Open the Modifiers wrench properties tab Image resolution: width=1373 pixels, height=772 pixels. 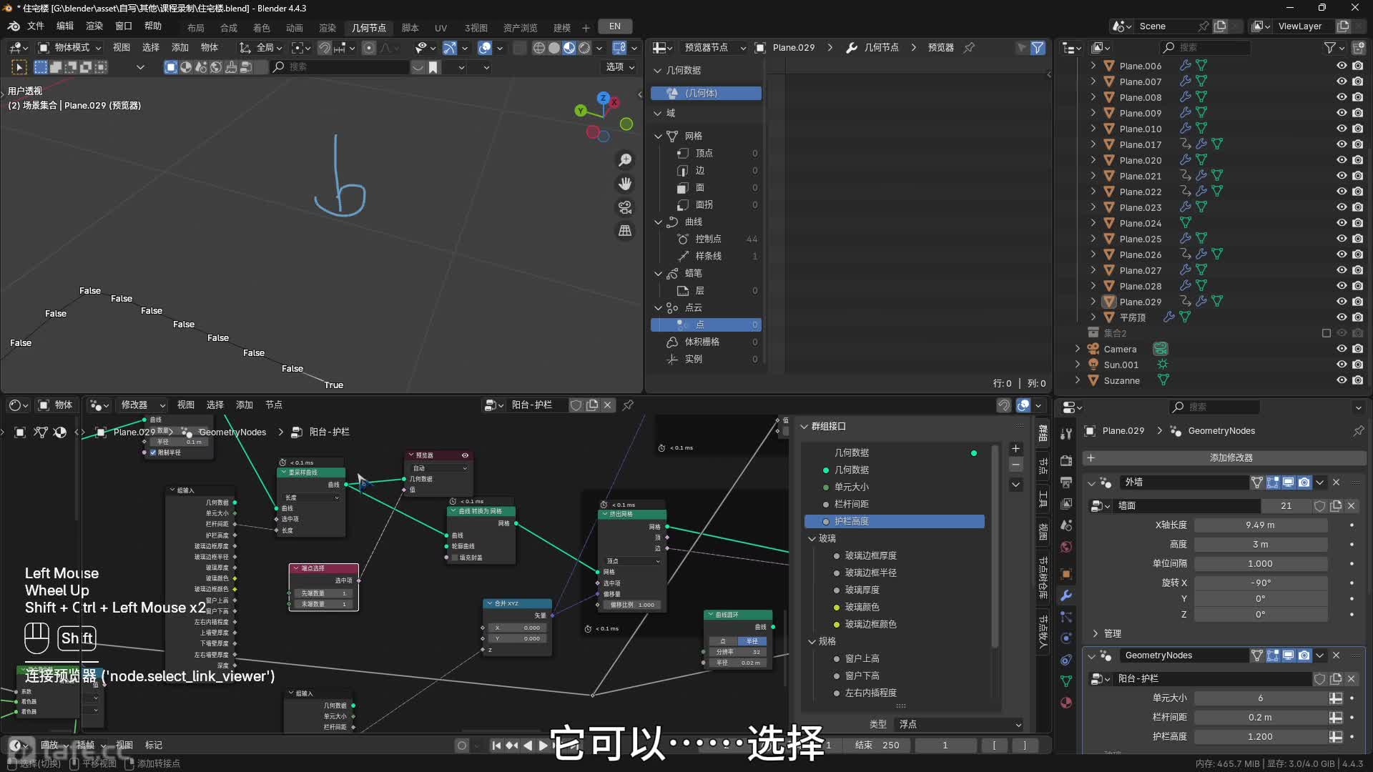(1066, 595)
